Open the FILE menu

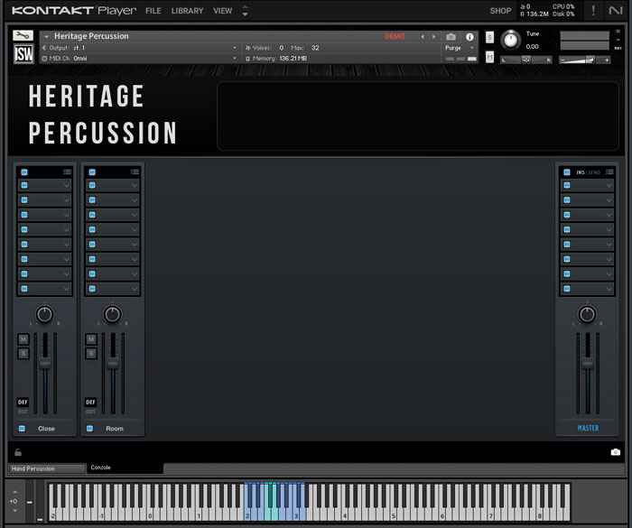click(x=153, y=11)
